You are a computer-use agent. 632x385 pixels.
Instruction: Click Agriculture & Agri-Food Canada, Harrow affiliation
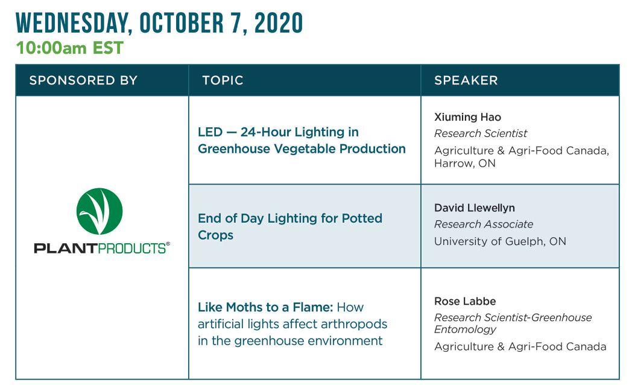click(521, 156)
